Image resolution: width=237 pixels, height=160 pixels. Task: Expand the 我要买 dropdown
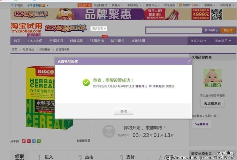pos(117,5)
